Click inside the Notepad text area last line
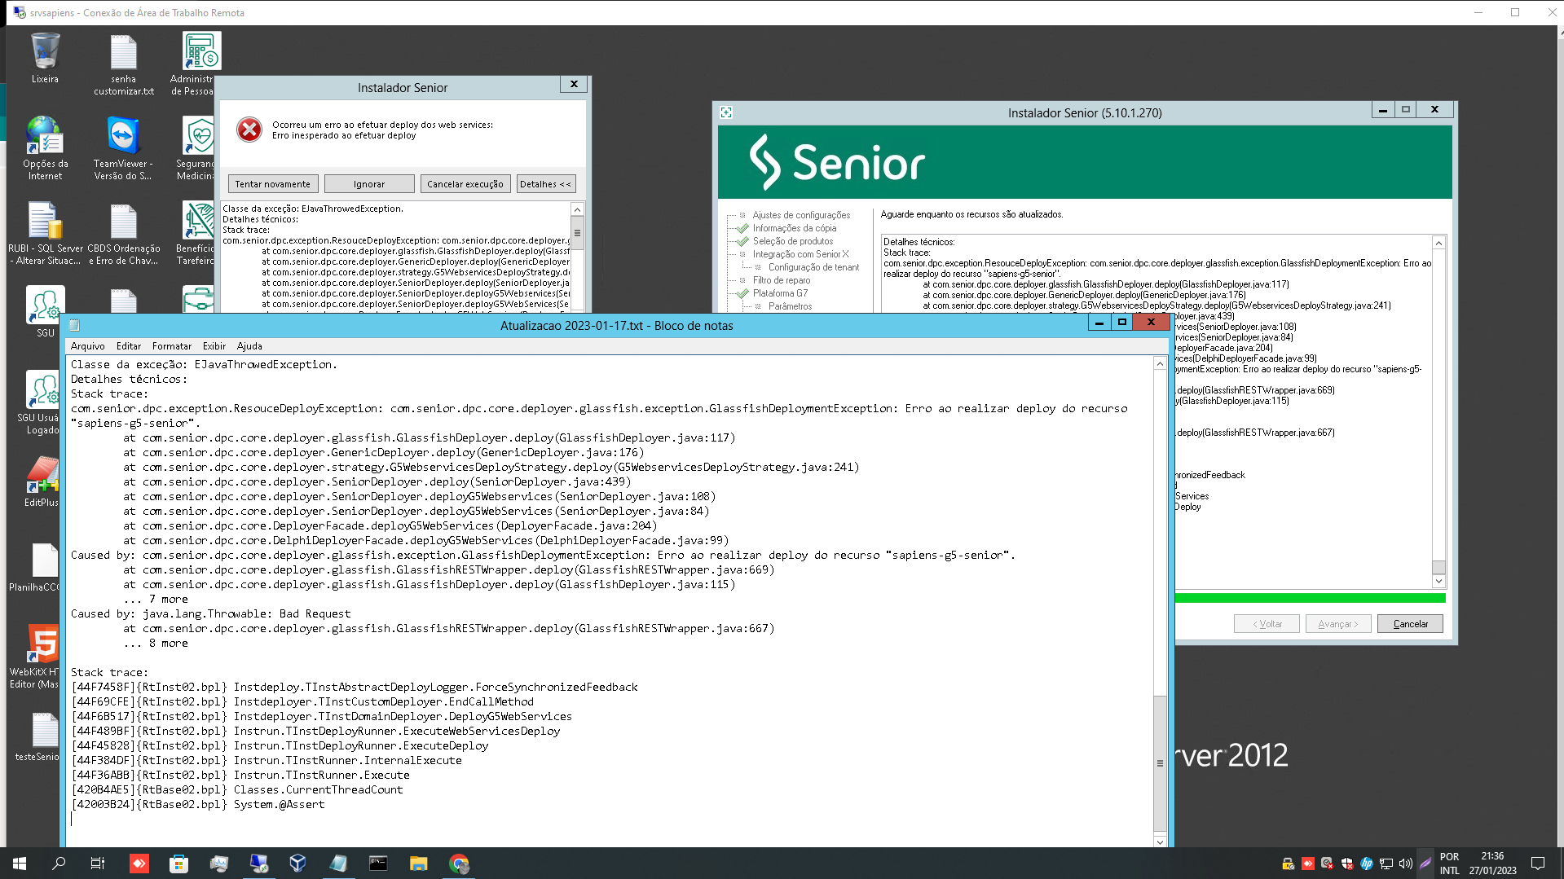The image size is (1564, 879). tap(611, 819)
